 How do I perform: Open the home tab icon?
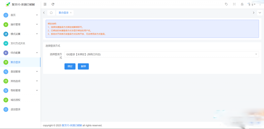[x=51, y=13]
